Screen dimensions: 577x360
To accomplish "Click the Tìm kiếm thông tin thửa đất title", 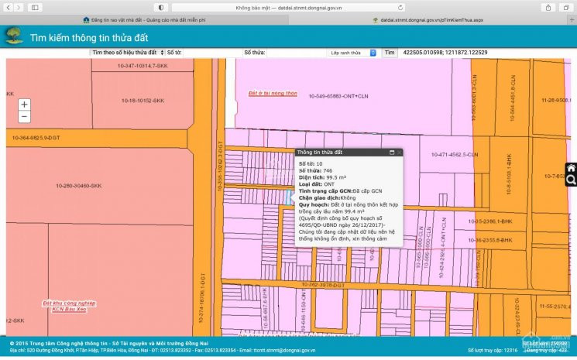I will pyautogui.click(x=89, y=37).
